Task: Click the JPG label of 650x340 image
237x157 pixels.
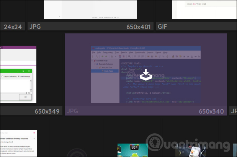Action: point(72,111)
